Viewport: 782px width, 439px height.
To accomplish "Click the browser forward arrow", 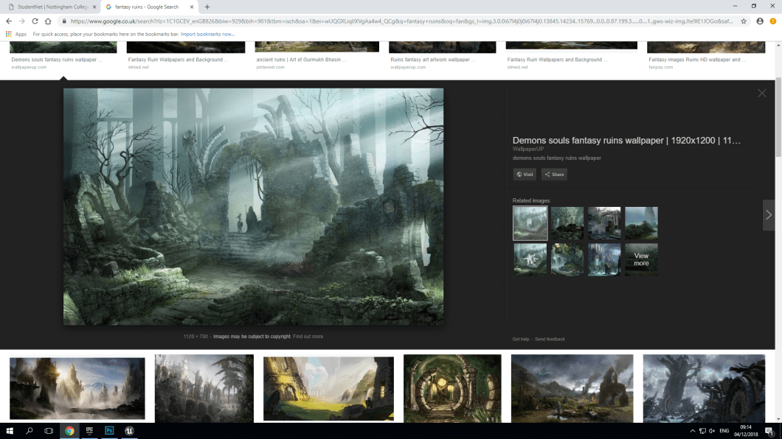I will 22,21.
